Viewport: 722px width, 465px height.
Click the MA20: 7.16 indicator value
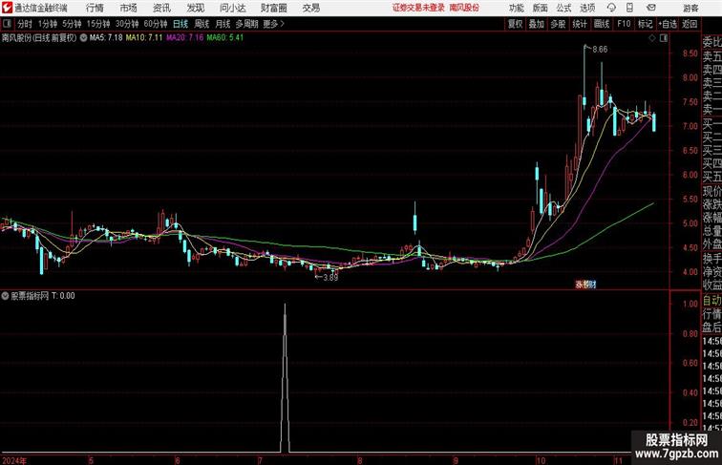(184, 38)
